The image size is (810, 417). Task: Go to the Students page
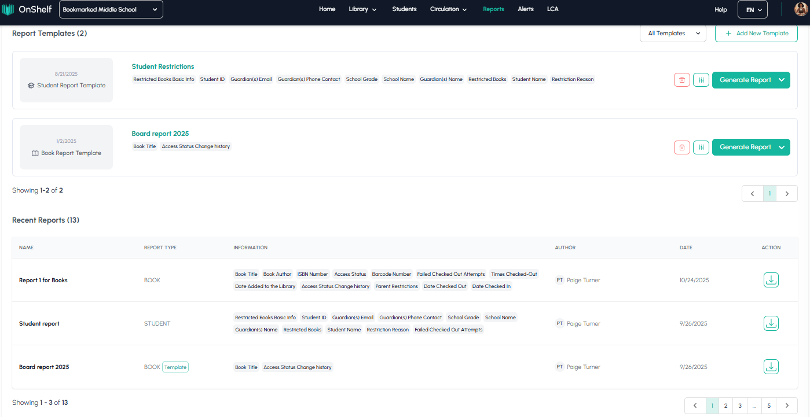404,9
